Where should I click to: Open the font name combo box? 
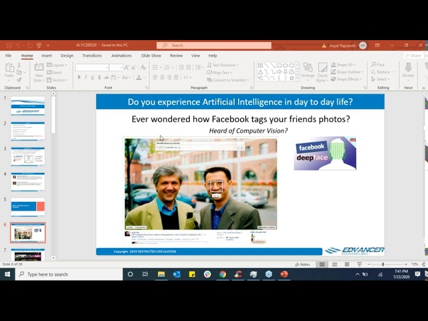[92, 68]
